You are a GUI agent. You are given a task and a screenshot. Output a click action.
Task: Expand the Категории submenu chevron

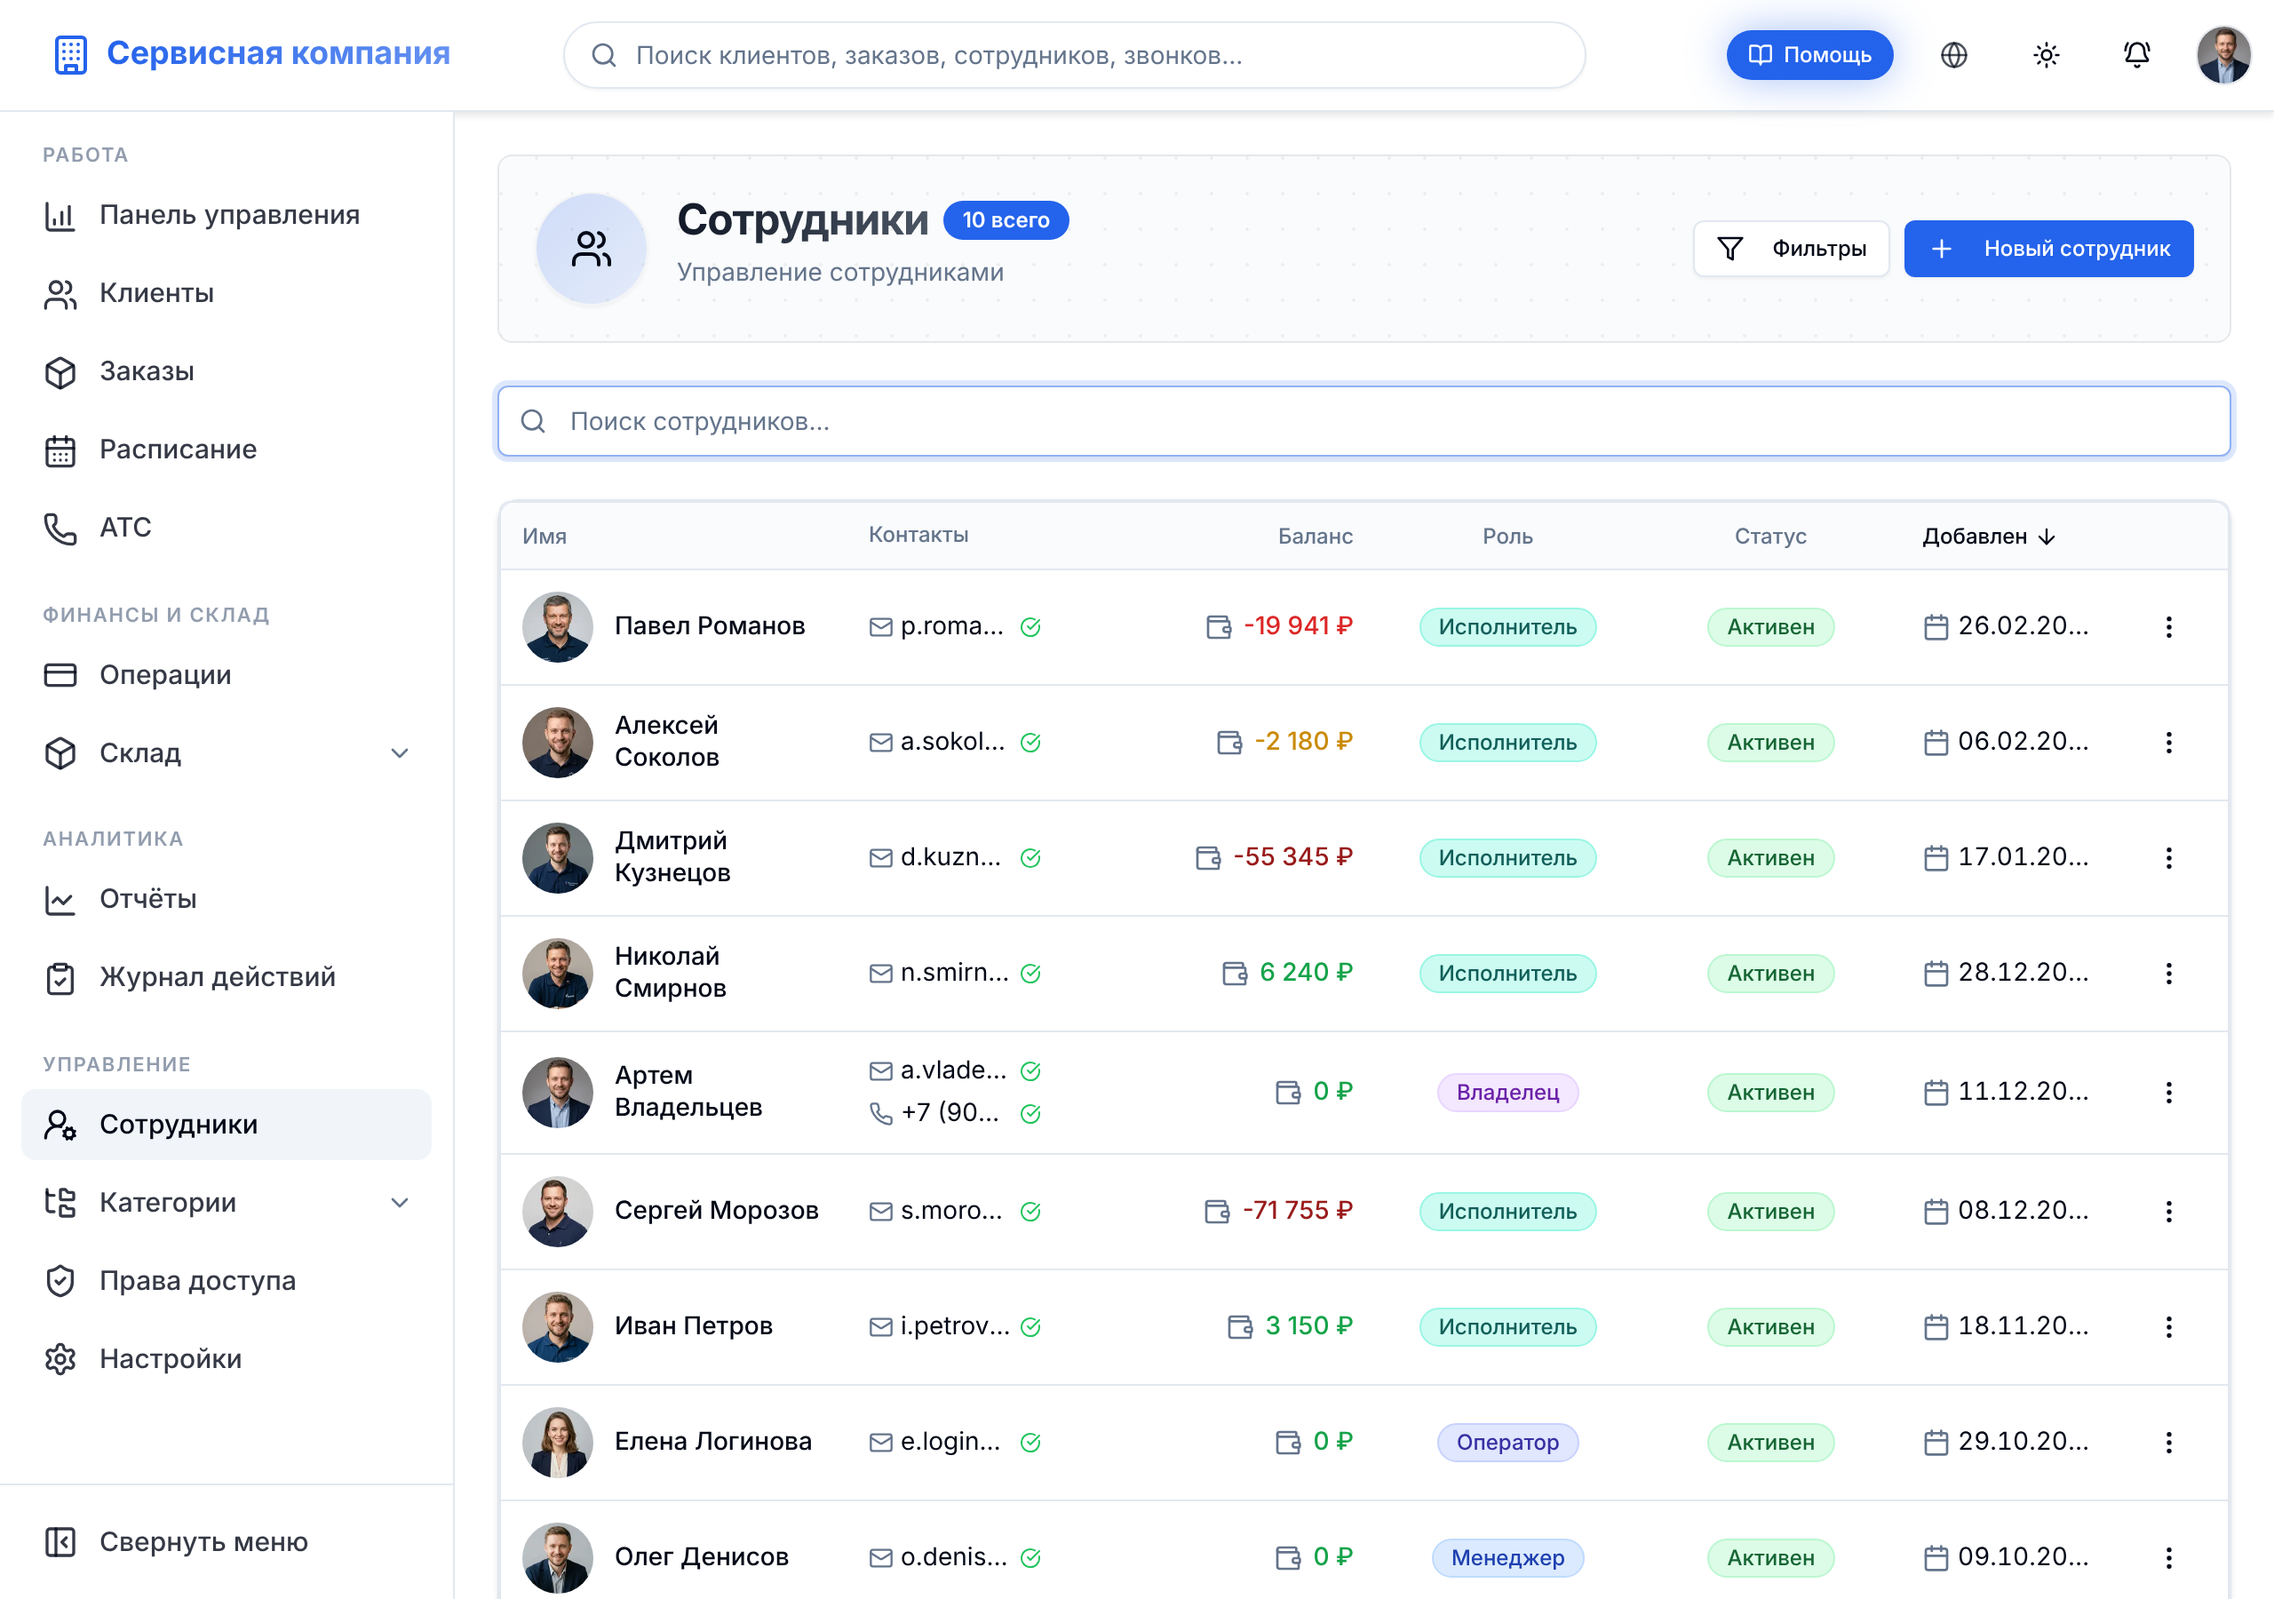[x=399, y=1202]
